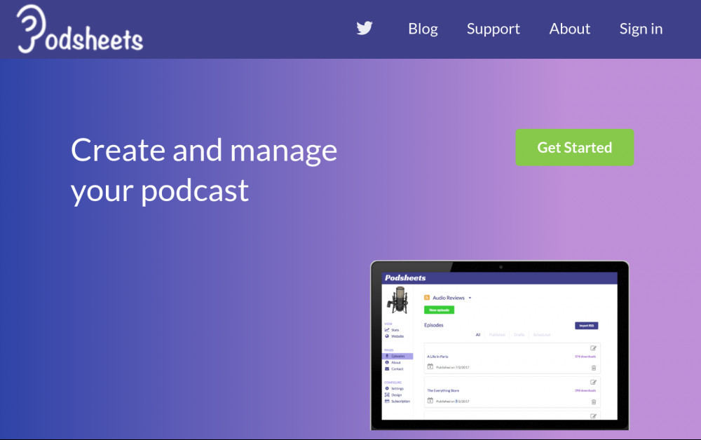Click the Podsheets ear logo
The height and width of the screenshot is (440, 701).
pos(80,29)
